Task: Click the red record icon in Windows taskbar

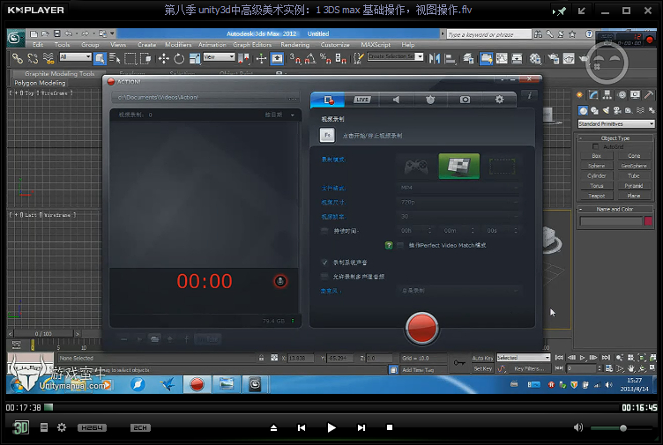Action: (x=197, y=384)
